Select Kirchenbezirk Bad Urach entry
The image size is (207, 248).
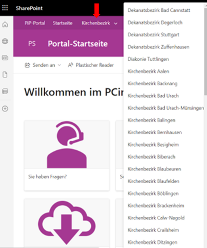coord(153,96)
